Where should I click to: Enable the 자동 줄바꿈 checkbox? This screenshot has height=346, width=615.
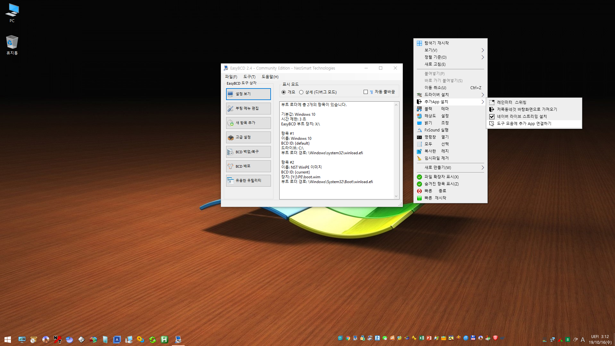[366, 92]
